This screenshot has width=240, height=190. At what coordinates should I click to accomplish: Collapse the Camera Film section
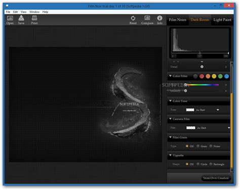click(x=171, y=119)
